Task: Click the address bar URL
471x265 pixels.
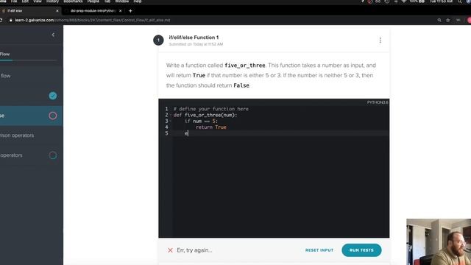Action: coord(93,20)
